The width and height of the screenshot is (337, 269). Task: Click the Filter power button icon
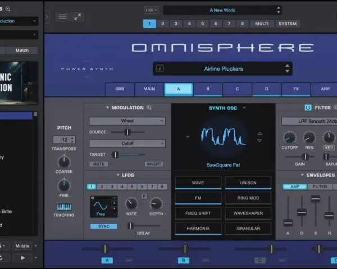pyautogui.click(x=308, y=108)
